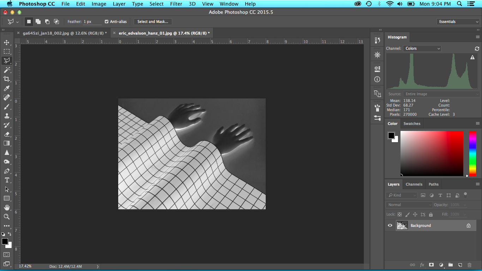This screenshot has width=482, height=271.
Task: Hide the Background layer visibility
Action: [390, 225]
